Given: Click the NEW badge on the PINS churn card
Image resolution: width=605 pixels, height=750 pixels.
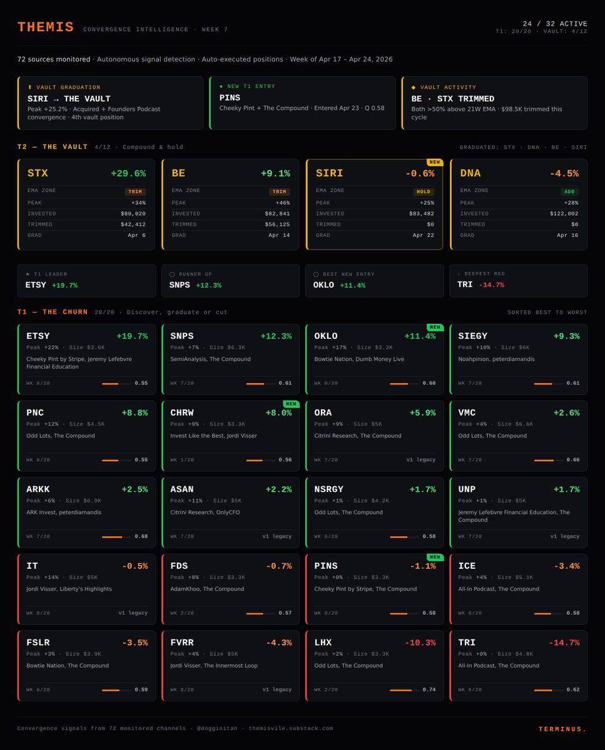Looking at the screenshot, I should (435, 557).
